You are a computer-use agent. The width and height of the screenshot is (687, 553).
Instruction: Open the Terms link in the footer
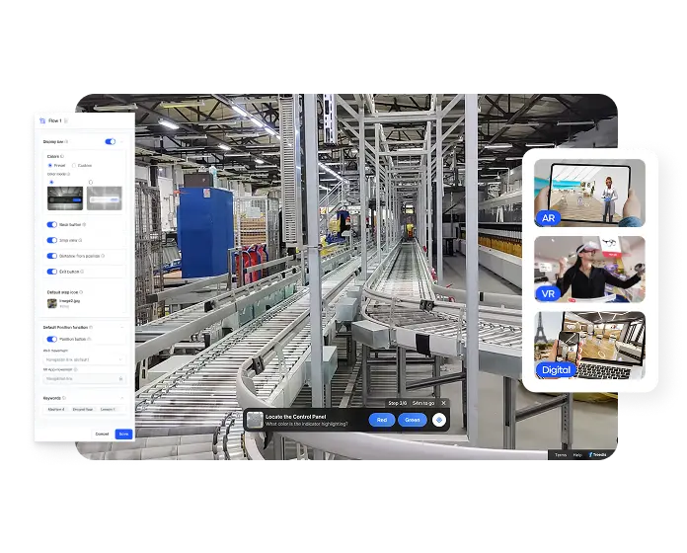point(561,455)
